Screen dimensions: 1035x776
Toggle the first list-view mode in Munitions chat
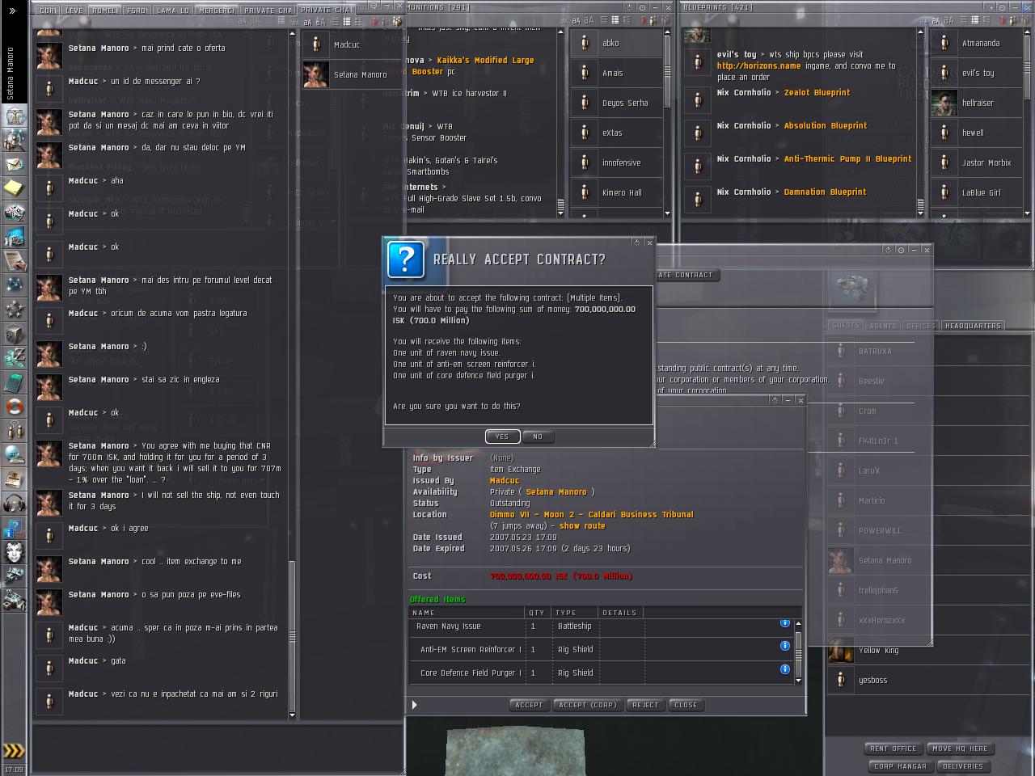pyautogui.click(x=602, y=20)
